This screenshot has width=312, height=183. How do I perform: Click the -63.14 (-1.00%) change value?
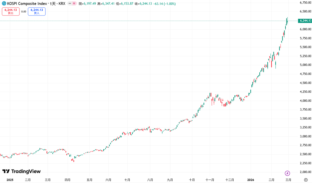tap(165, 4)
